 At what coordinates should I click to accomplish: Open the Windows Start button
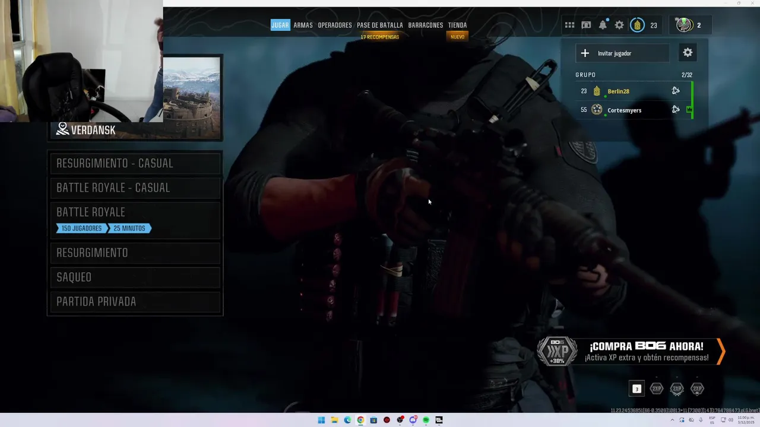(x=321, y=420)
